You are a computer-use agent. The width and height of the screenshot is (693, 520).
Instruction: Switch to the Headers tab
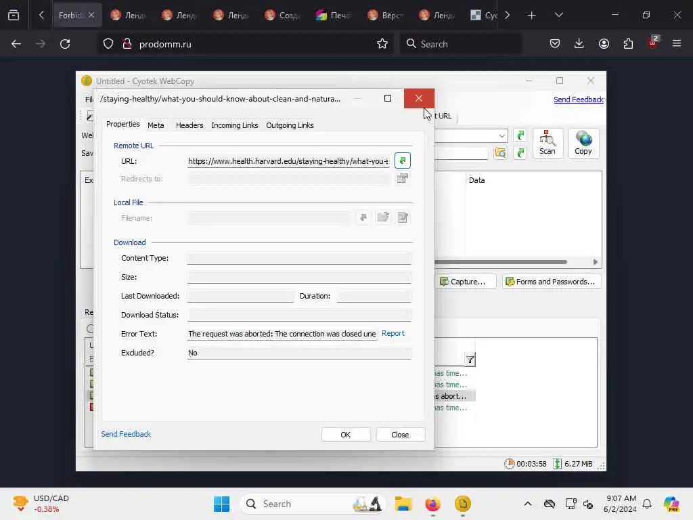click(x=189, y=125)
